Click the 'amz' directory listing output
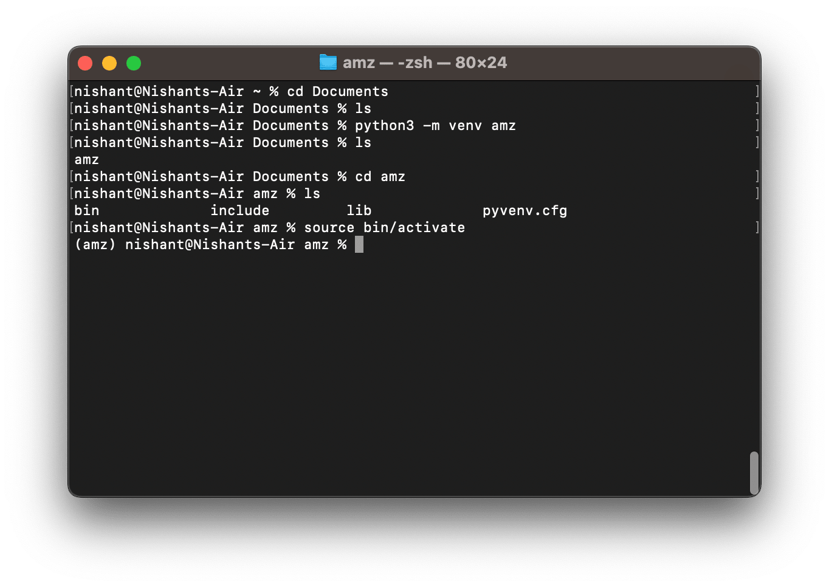Image resolution: width=829 pixels, height=587 pixels. 86,160
